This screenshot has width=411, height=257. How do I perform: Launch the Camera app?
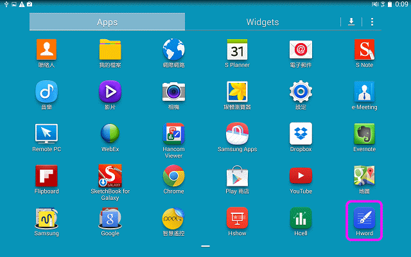click(173, 92)
